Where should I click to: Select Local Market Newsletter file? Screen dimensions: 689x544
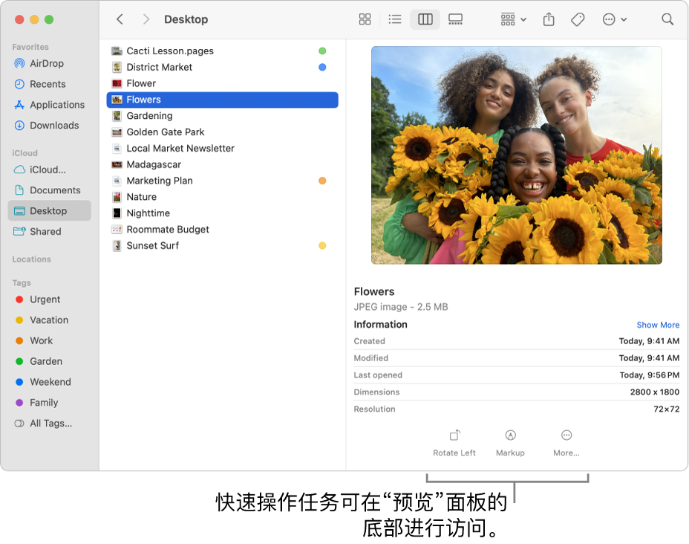(222, 149)
